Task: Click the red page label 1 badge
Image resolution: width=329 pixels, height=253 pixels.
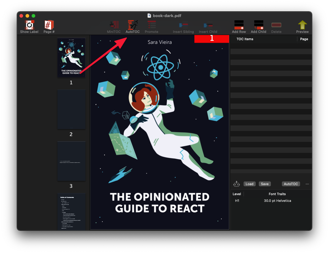Action: 212,39
